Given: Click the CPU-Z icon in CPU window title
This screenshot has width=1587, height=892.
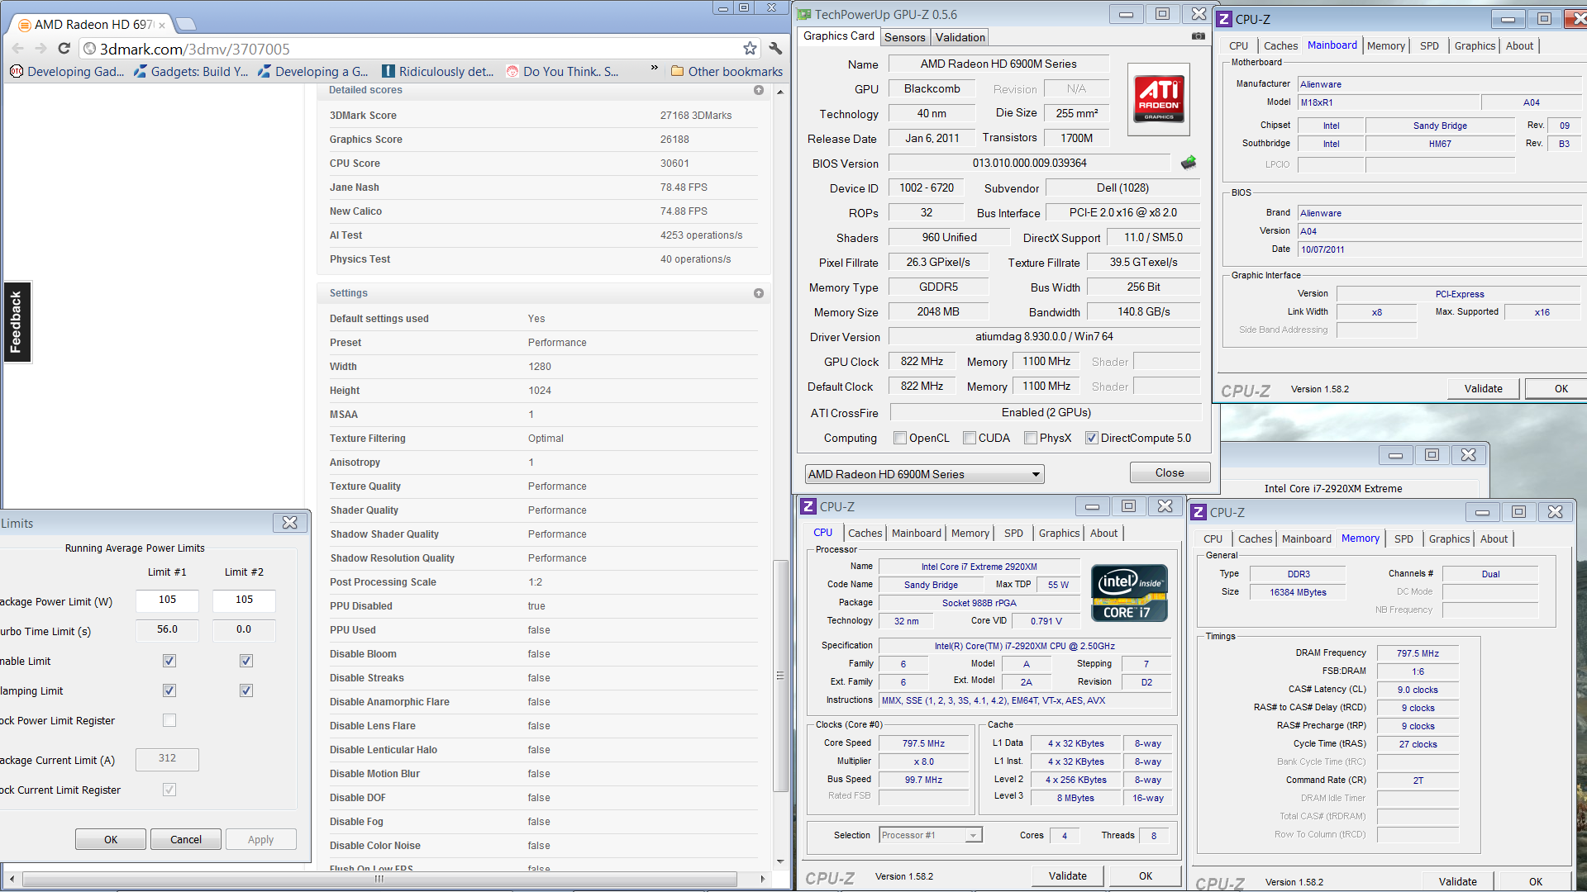Looking at the screenshot, I should click(809, 506).
